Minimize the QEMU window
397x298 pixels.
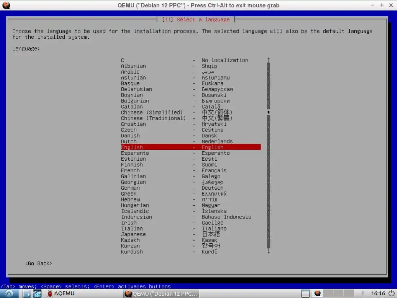pyautogui.click(x=373, y=5)
